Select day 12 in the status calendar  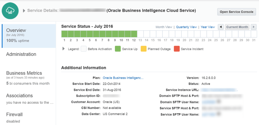point(134,34)
